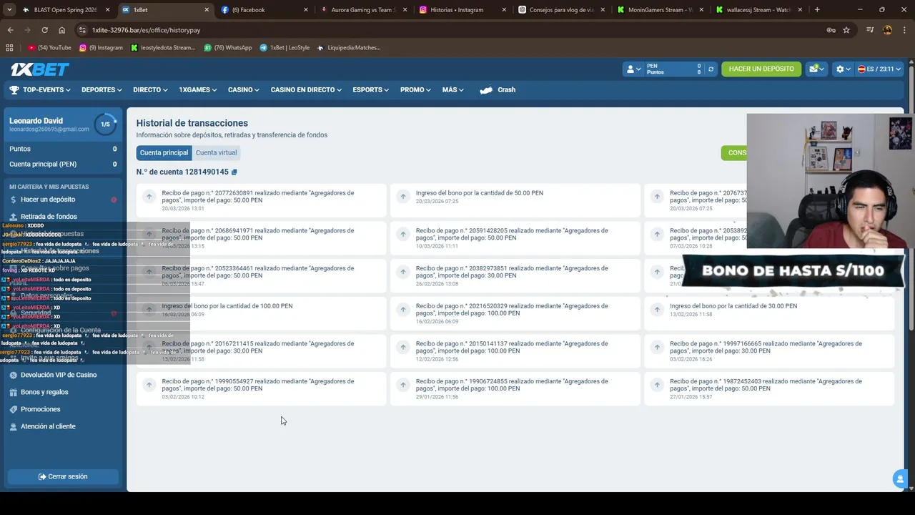
Task: Bookmark this page with the star
Action: pos(846,30)
